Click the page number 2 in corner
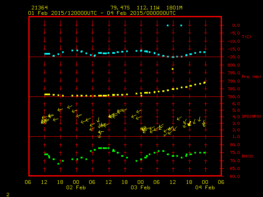Screen dimensions: 263x197 pos(8,195)
